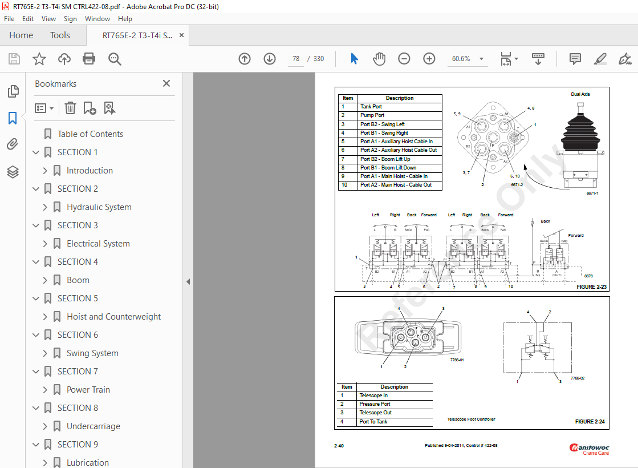The image size is (638, 468).
Task: Expand the Swing System bookmark
Action: [45, 353]
